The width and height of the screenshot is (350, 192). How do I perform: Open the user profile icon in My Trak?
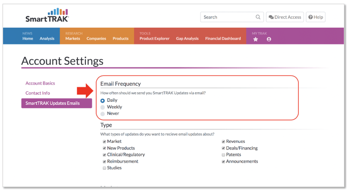[269, 40]
